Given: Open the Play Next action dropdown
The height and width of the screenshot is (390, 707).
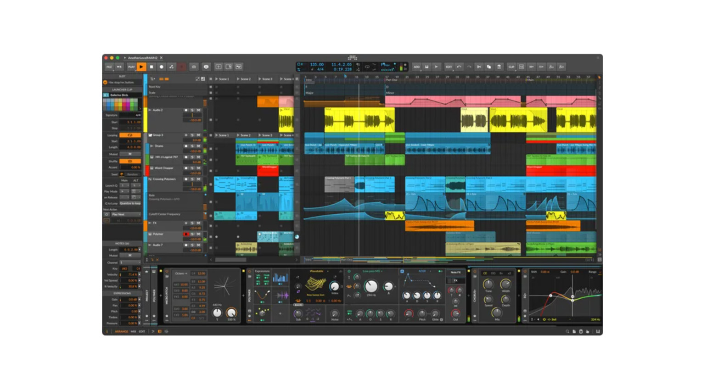Looking at the screenshot, I should coord(125,214).
